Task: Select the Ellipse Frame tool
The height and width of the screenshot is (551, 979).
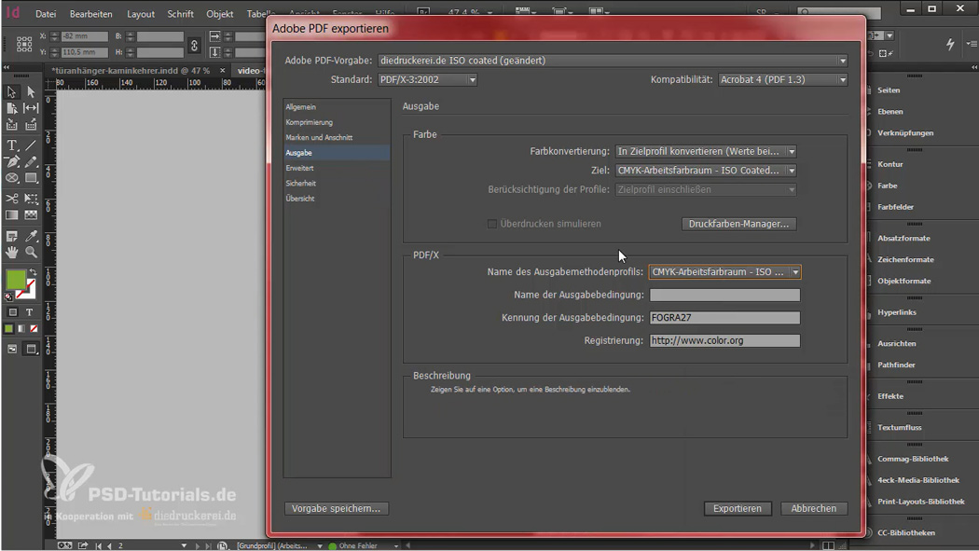Action: [x=11, y=178]
